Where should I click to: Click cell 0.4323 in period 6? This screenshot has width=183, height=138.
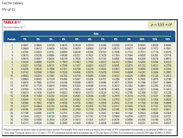pos(168,62)
